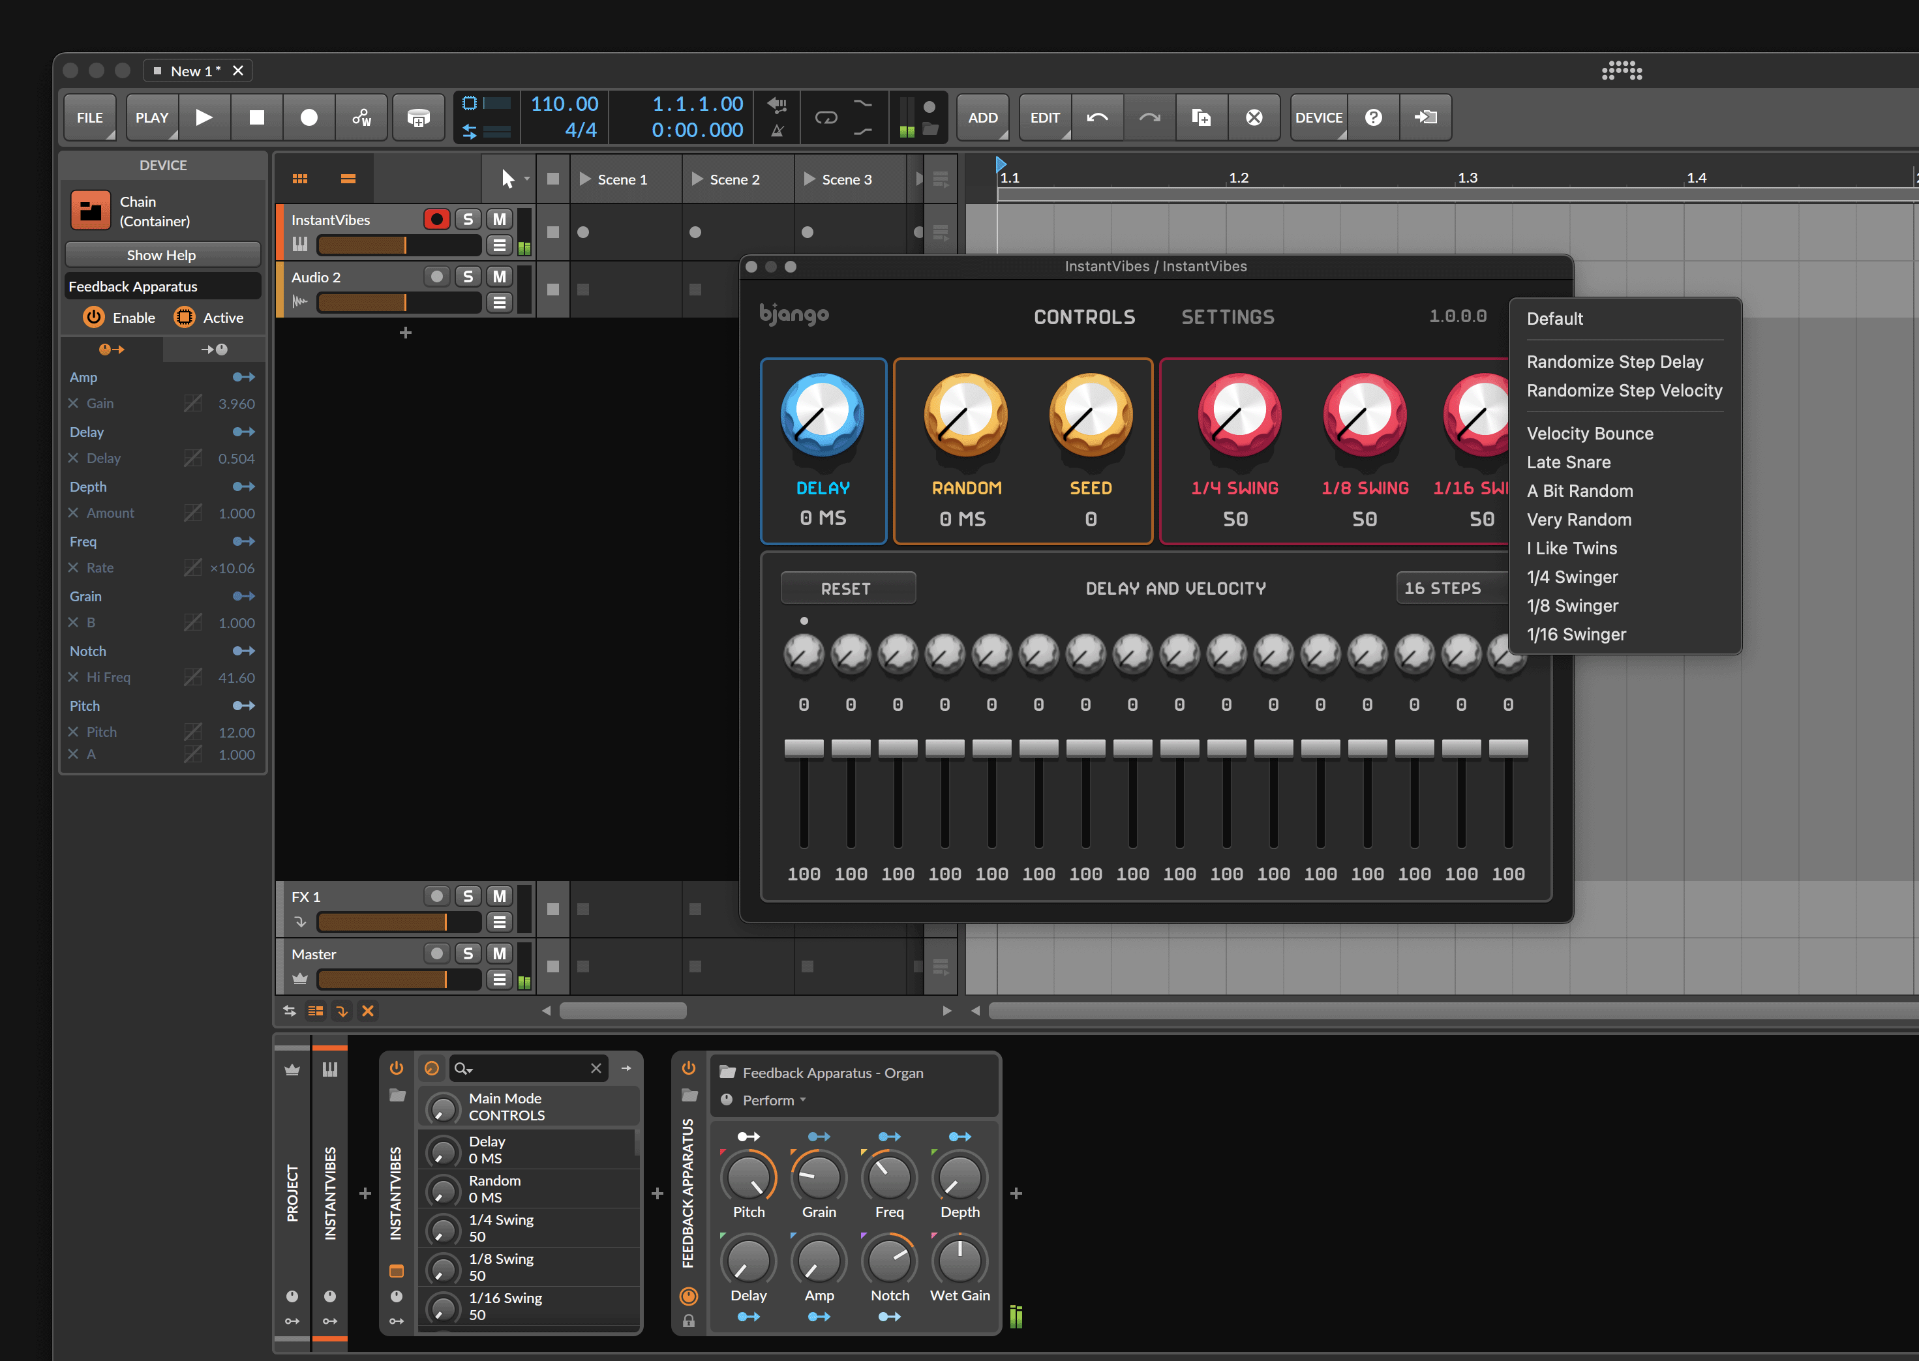This screenshot has height=1361, width=1919.
Task: Click the RESET button in the step section
Action: (x=847, y=588)
